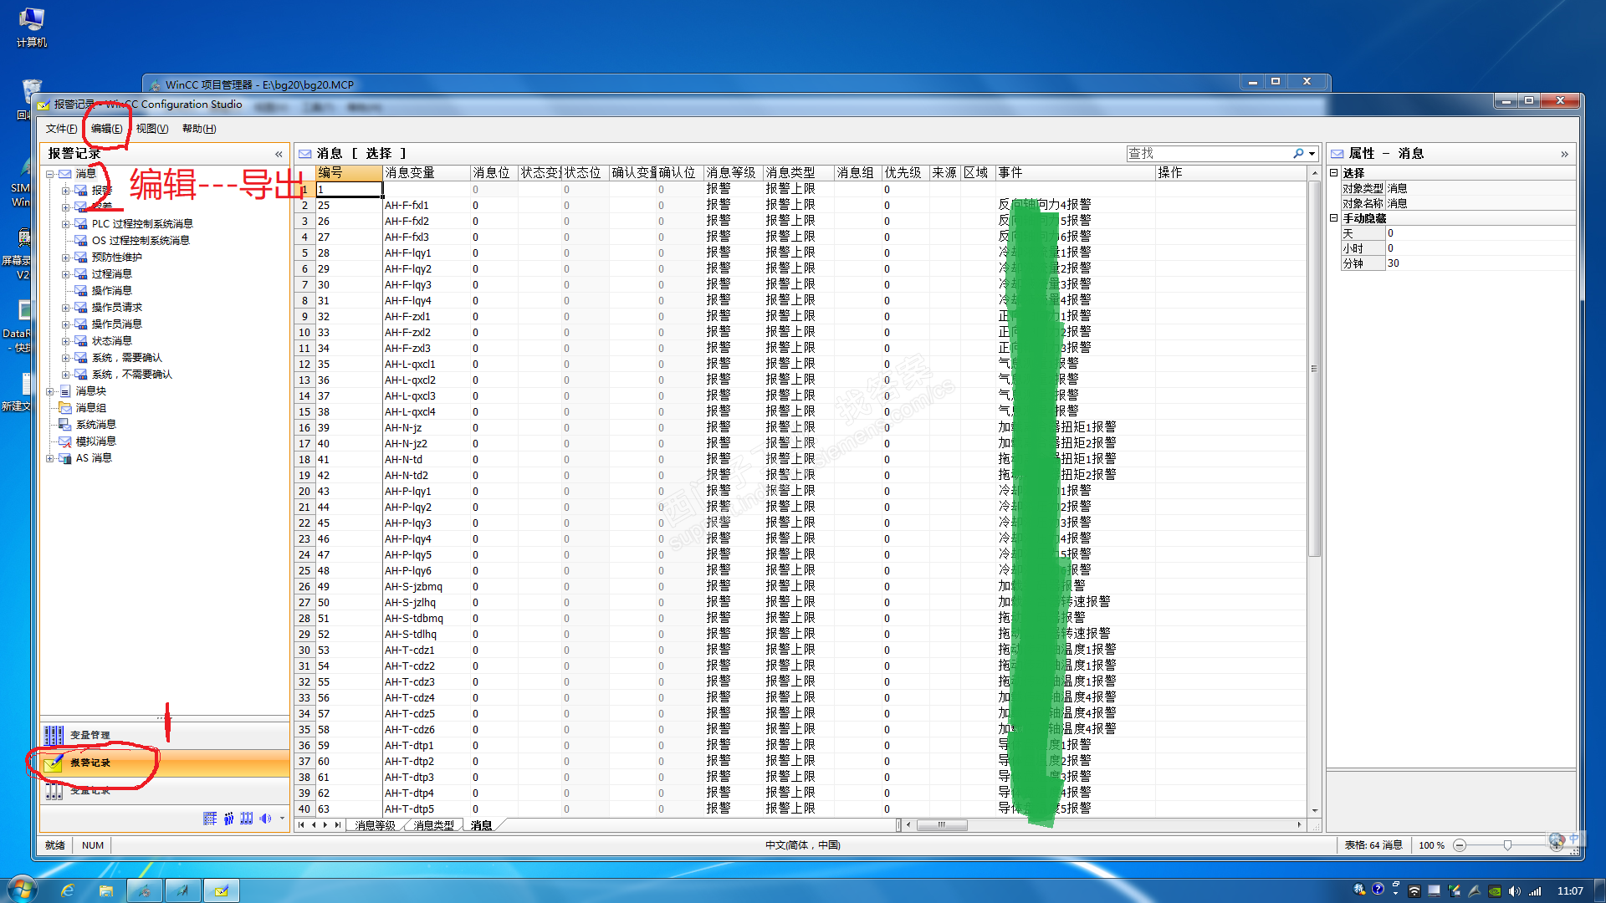Open the 编辑(E) menu

[106, 128]
